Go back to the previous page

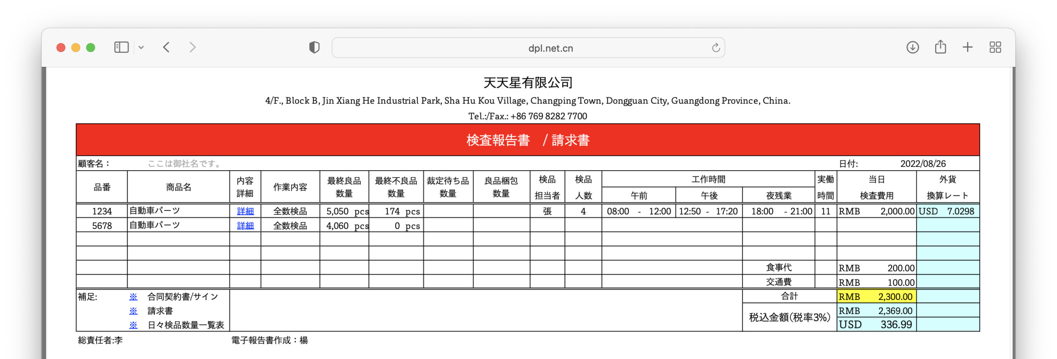[166, 48]
